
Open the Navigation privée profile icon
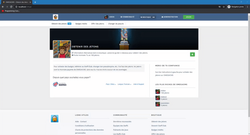[x=229, y=7]
